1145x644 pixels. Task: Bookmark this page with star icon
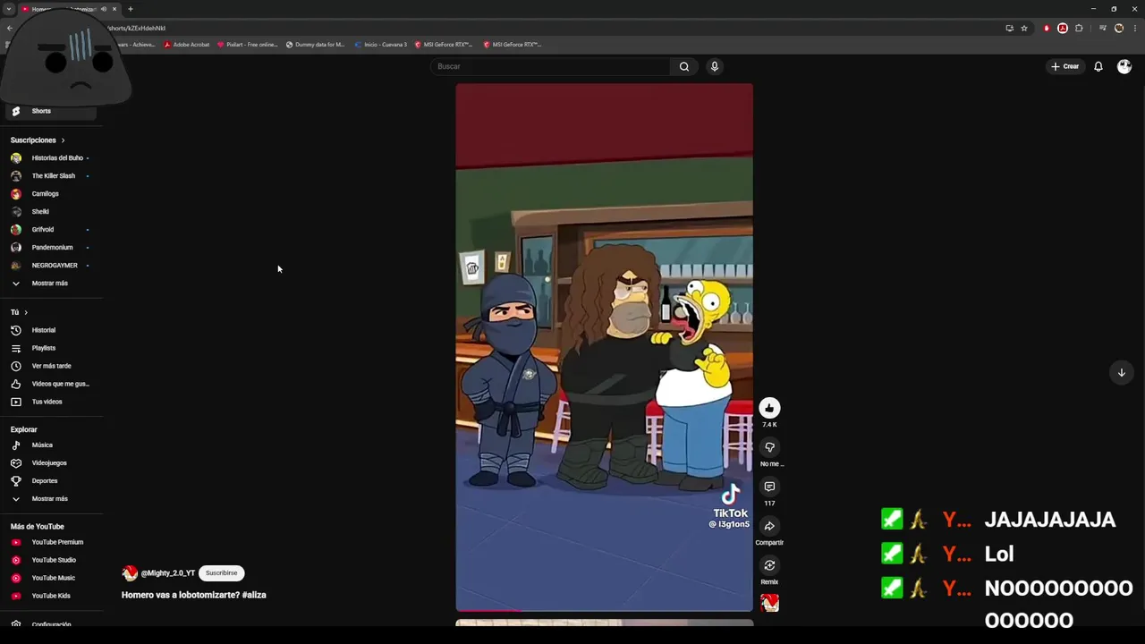(1024, 28)
